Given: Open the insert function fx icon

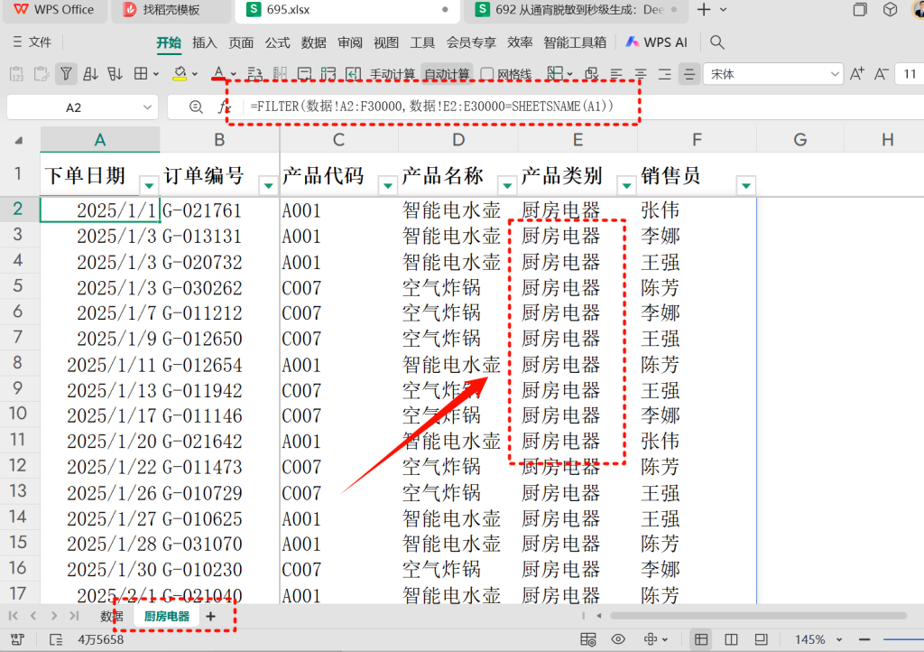Looking at the screenshot, I should (224, 107).
